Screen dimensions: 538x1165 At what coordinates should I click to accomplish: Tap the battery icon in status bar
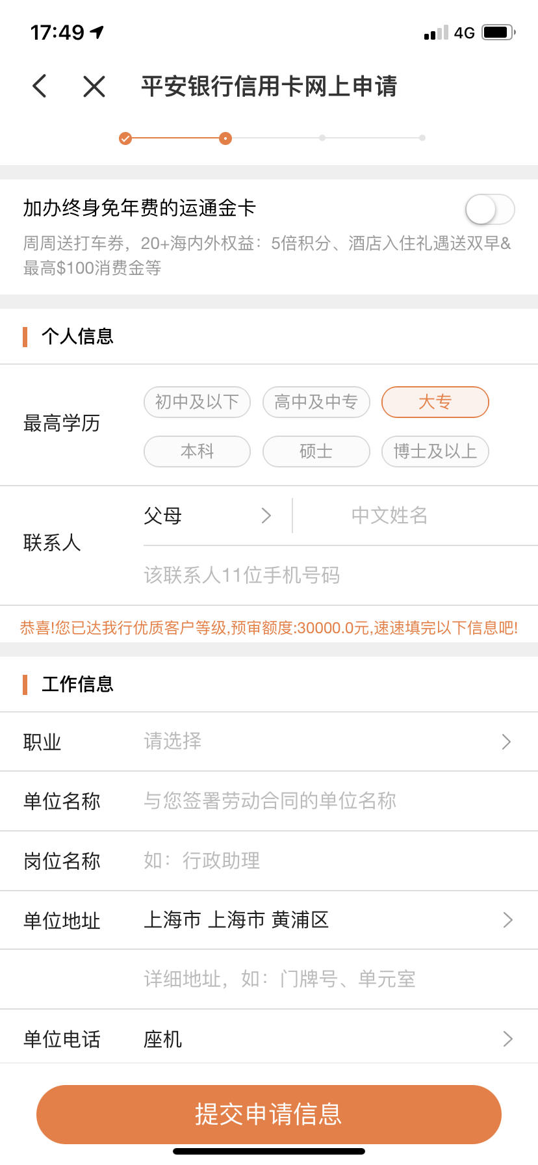[499, 32]
